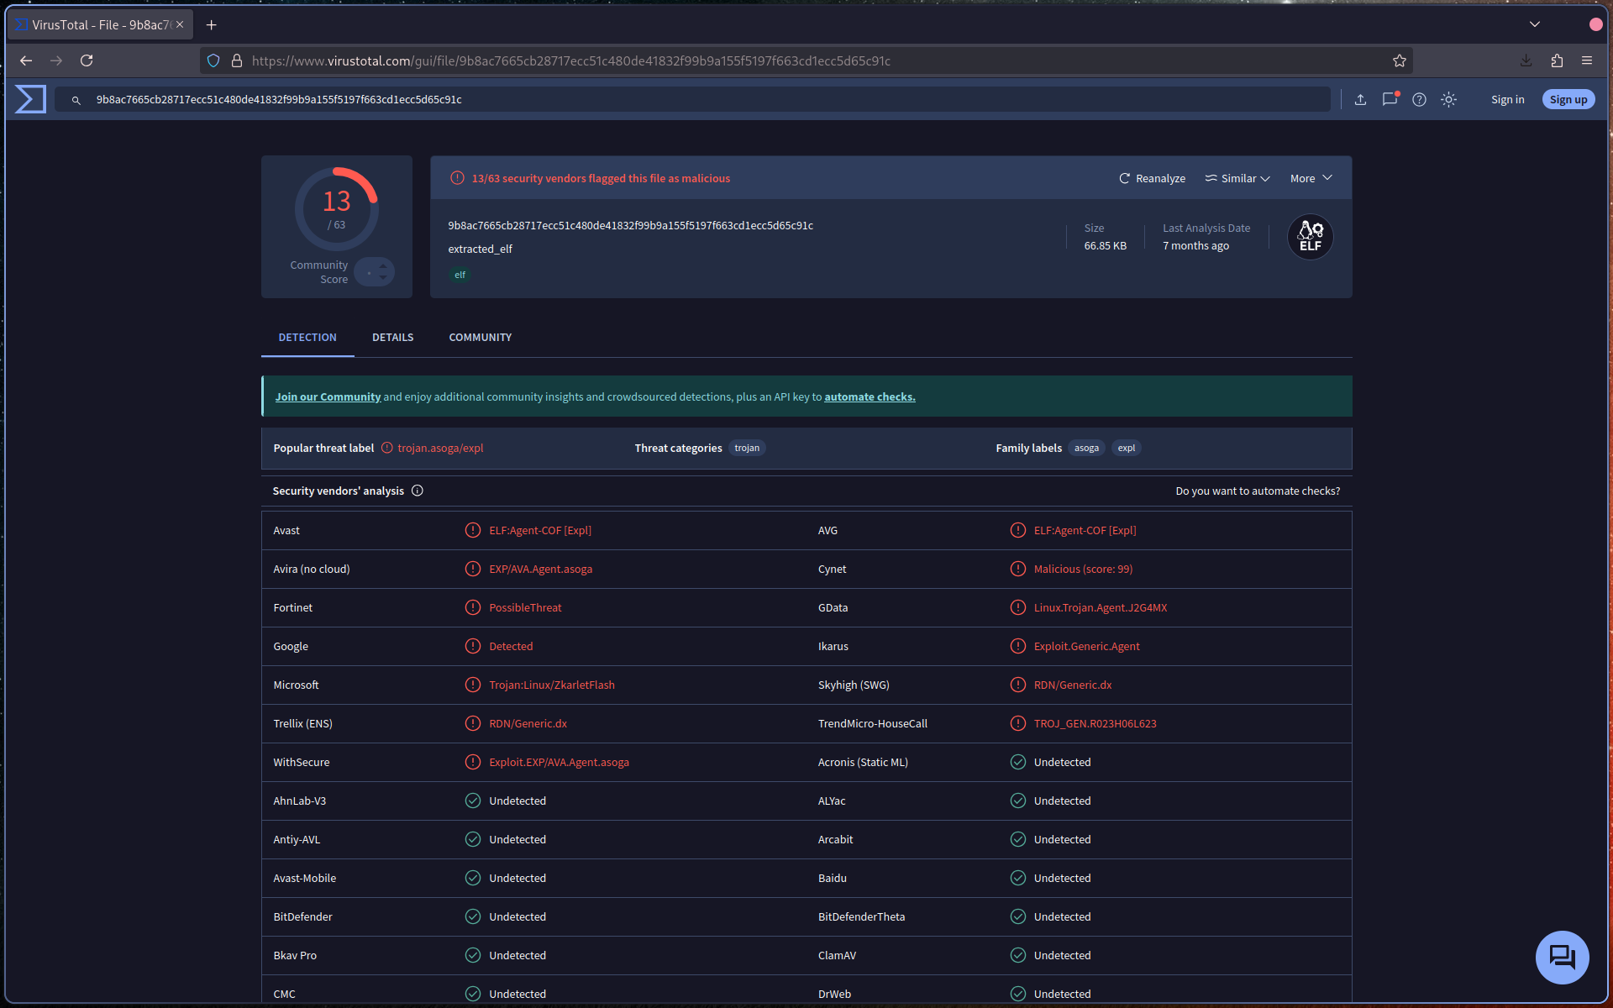Focus the VirusTotal hash search field
Image resolution: width=1613 pixels, height=1008 pixels.
692,99
